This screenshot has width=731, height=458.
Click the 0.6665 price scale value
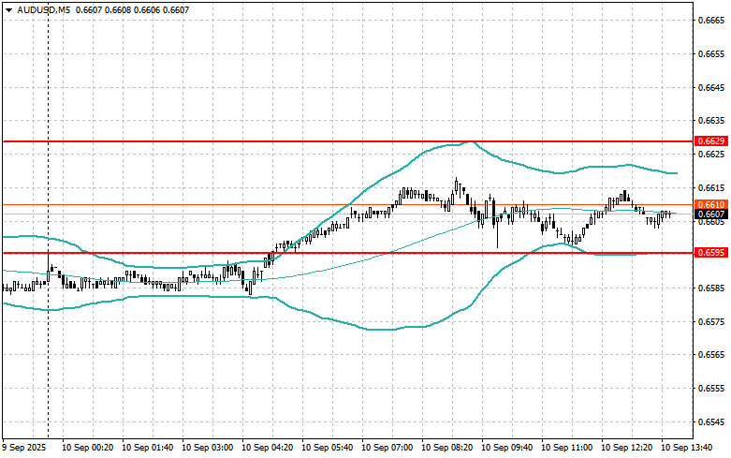click(x=711, y=20)
